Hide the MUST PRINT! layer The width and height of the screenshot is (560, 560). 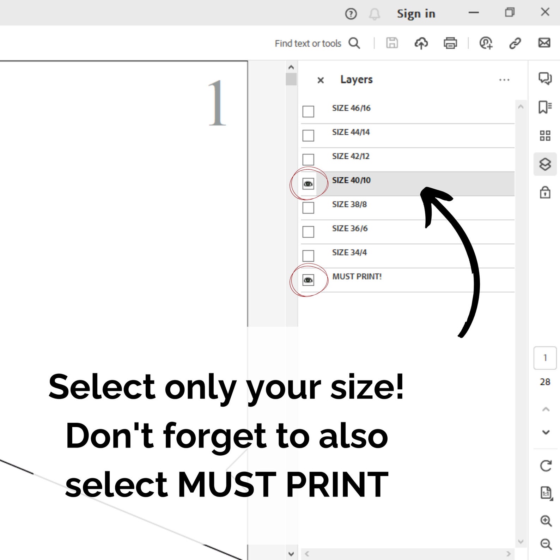(308, 280)
